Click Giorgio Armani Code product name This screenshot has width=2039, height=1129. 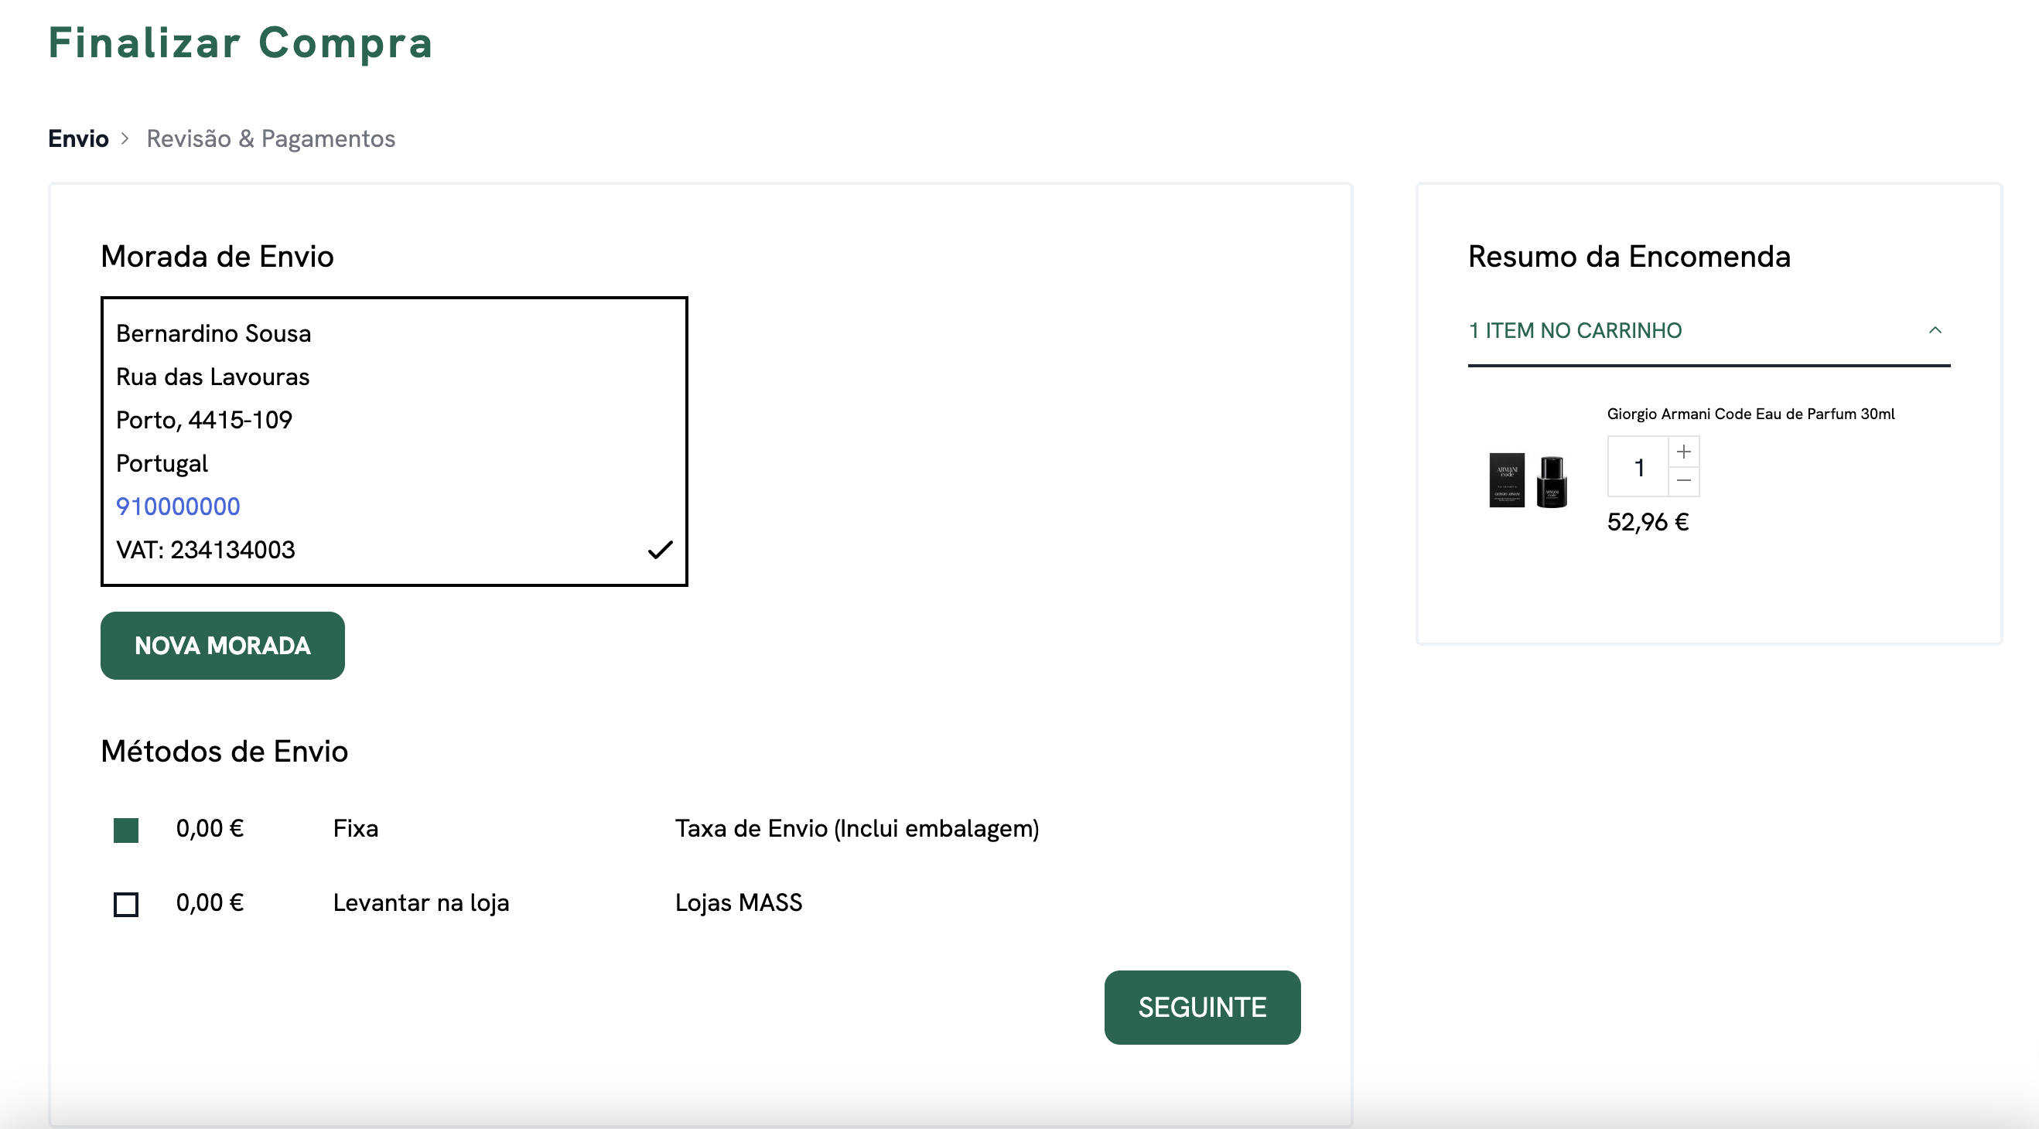point(1750,414)
